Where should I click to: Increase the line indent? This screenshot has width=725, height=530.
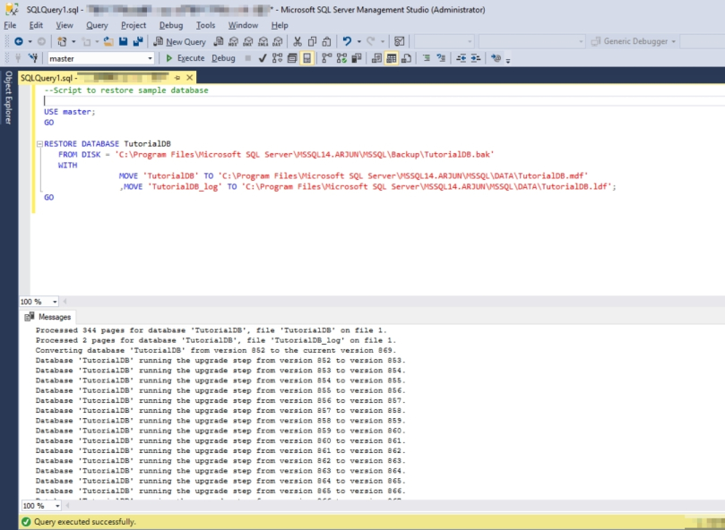(475, 58)
